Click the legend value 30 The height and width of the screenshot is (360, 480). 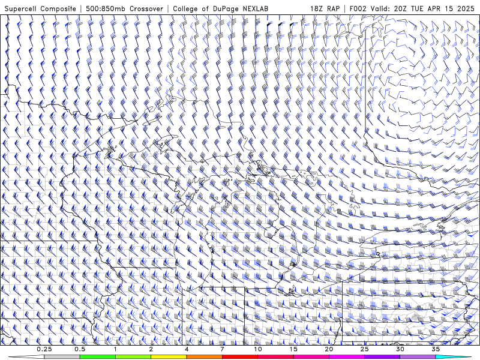click(x=400, y=349)
